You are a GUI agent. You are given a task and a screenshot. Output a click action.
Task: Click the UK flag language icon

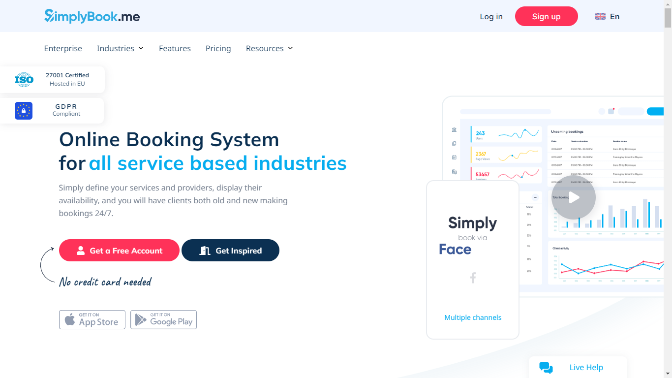tap(600, 16)
